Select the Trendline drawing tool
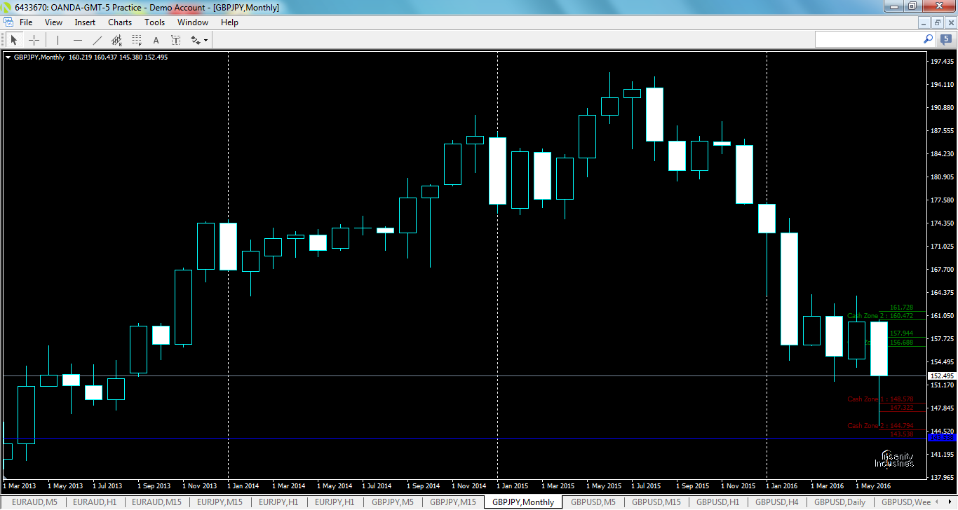 [97, 39]
